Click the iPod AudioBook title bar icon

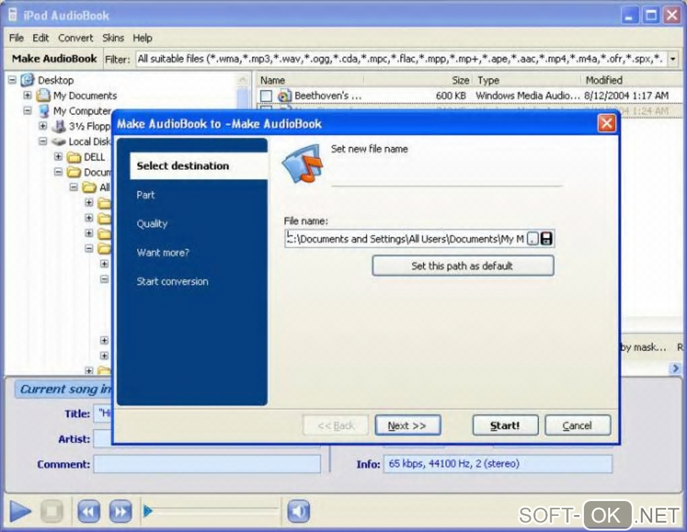pos(13,15)
